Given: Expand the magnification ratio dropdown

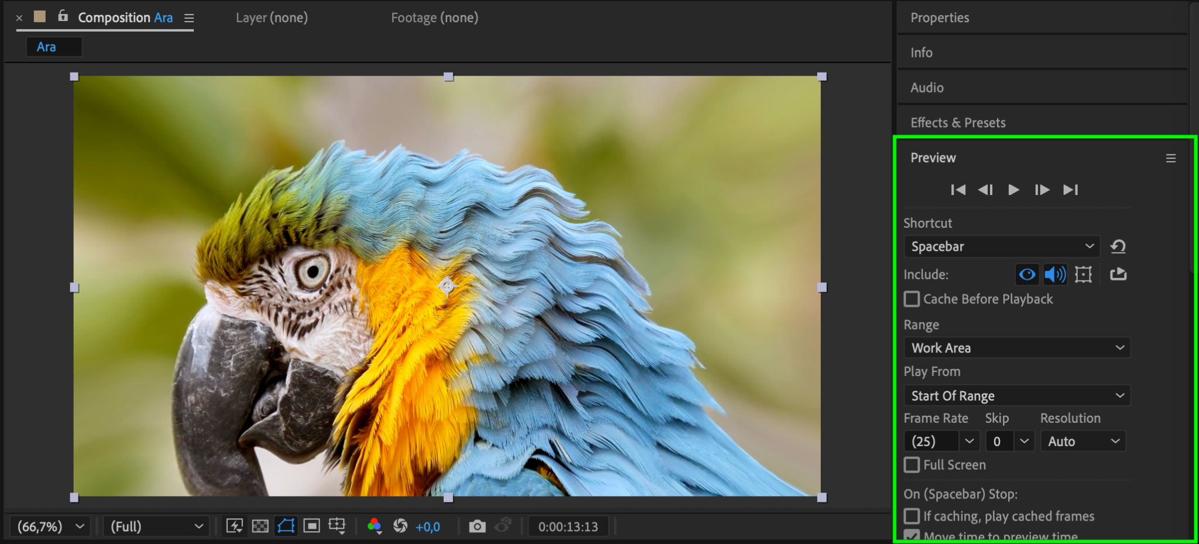Looking at the screenshot, I should tap(50, 526).
